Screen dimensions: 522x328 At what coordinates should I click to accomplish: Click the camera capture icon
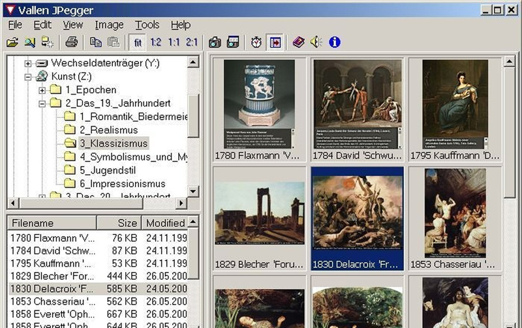215,42
